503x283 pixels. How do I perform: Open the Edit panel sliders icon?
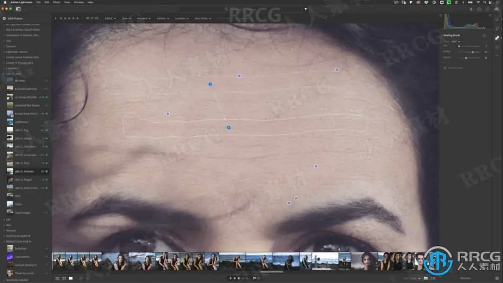click(x=497, y=18)
